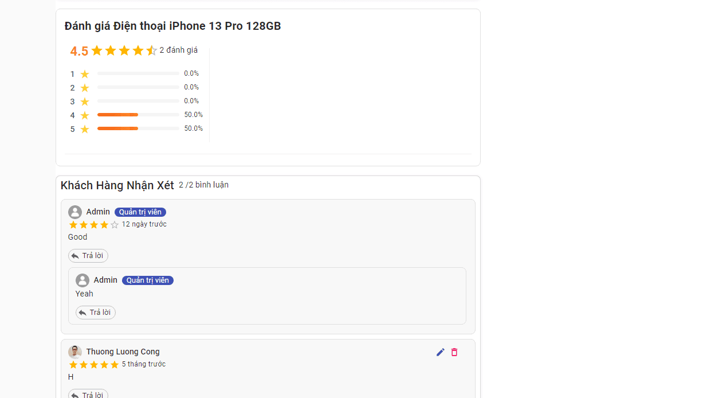
Task: Click the half star in the 4.5 rating
Action: (x=151, y=50)
